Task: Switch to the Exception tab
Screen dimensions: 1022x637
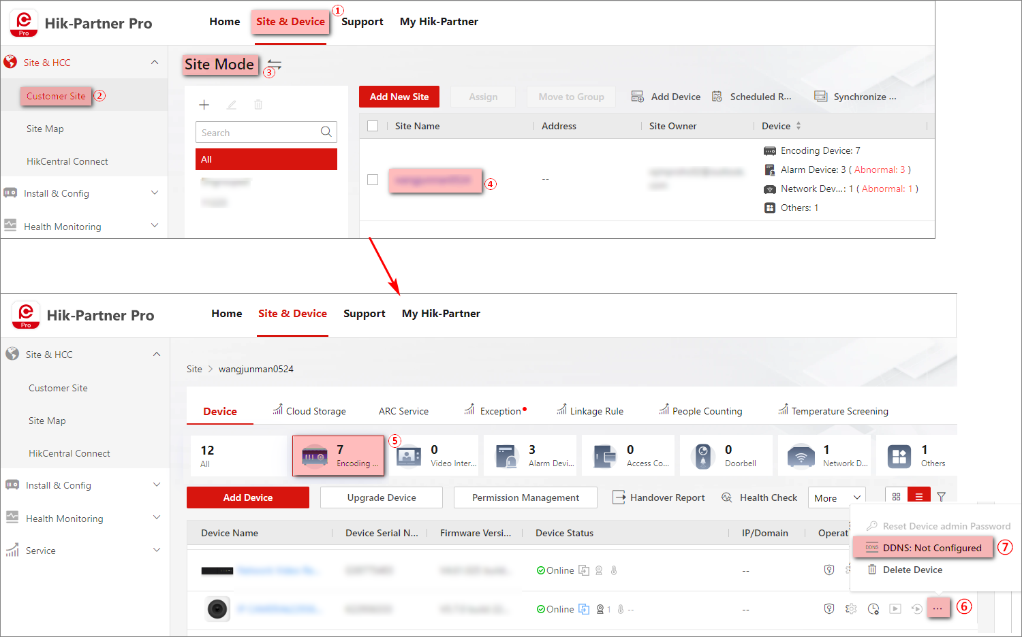Action: tap(495, 410)
